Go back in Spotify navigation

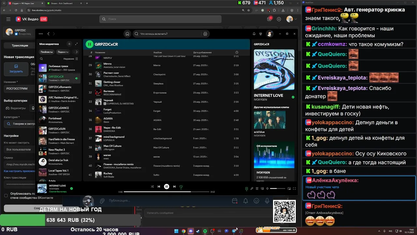coord(49,34)
